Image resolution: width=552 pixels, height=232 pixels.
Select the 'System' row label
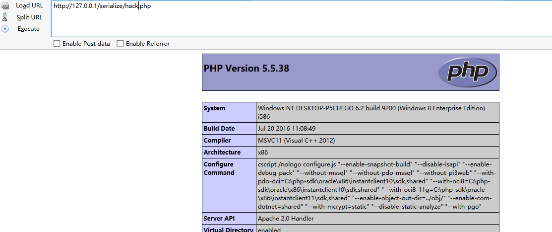214,108
